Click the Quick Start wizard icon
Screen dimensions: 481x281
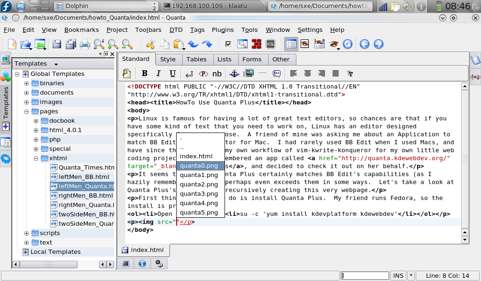pyautogui.click(x=126, y=74)
